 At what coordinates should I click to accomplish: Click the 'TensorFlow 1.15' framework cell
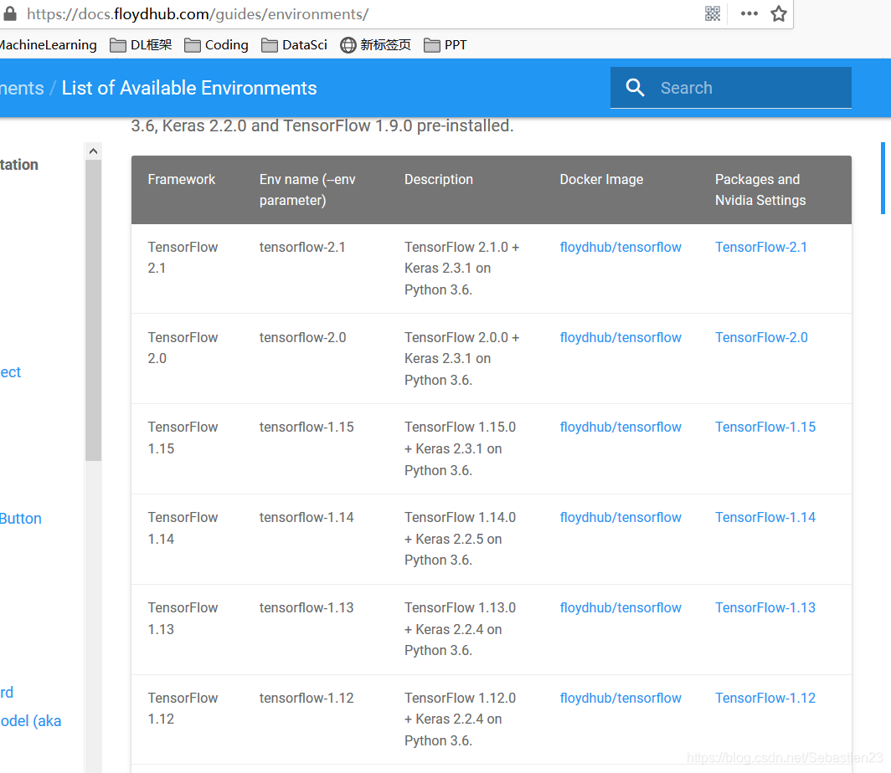click(x=183, y=438)
